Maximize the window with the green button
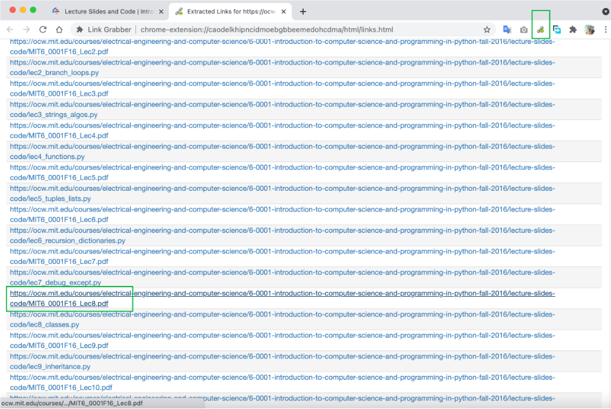The height and width of the screenshot is (409, 611). click(33, 10)
